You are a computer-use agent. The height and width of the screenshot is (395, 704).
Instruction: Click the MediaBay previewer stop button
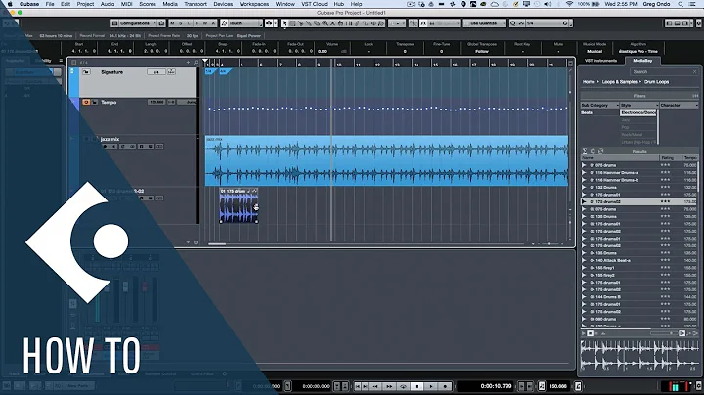click(x=591, y=333)
